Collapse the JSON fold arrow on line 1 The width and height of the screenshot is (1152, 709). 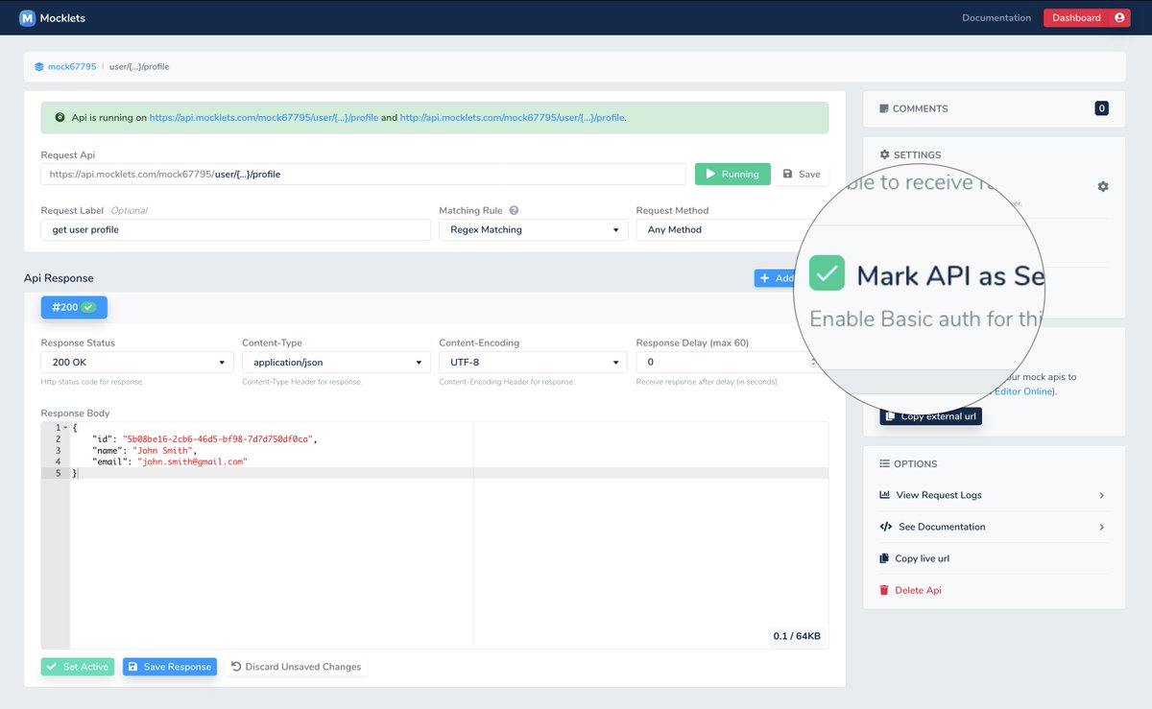[65, 428]
